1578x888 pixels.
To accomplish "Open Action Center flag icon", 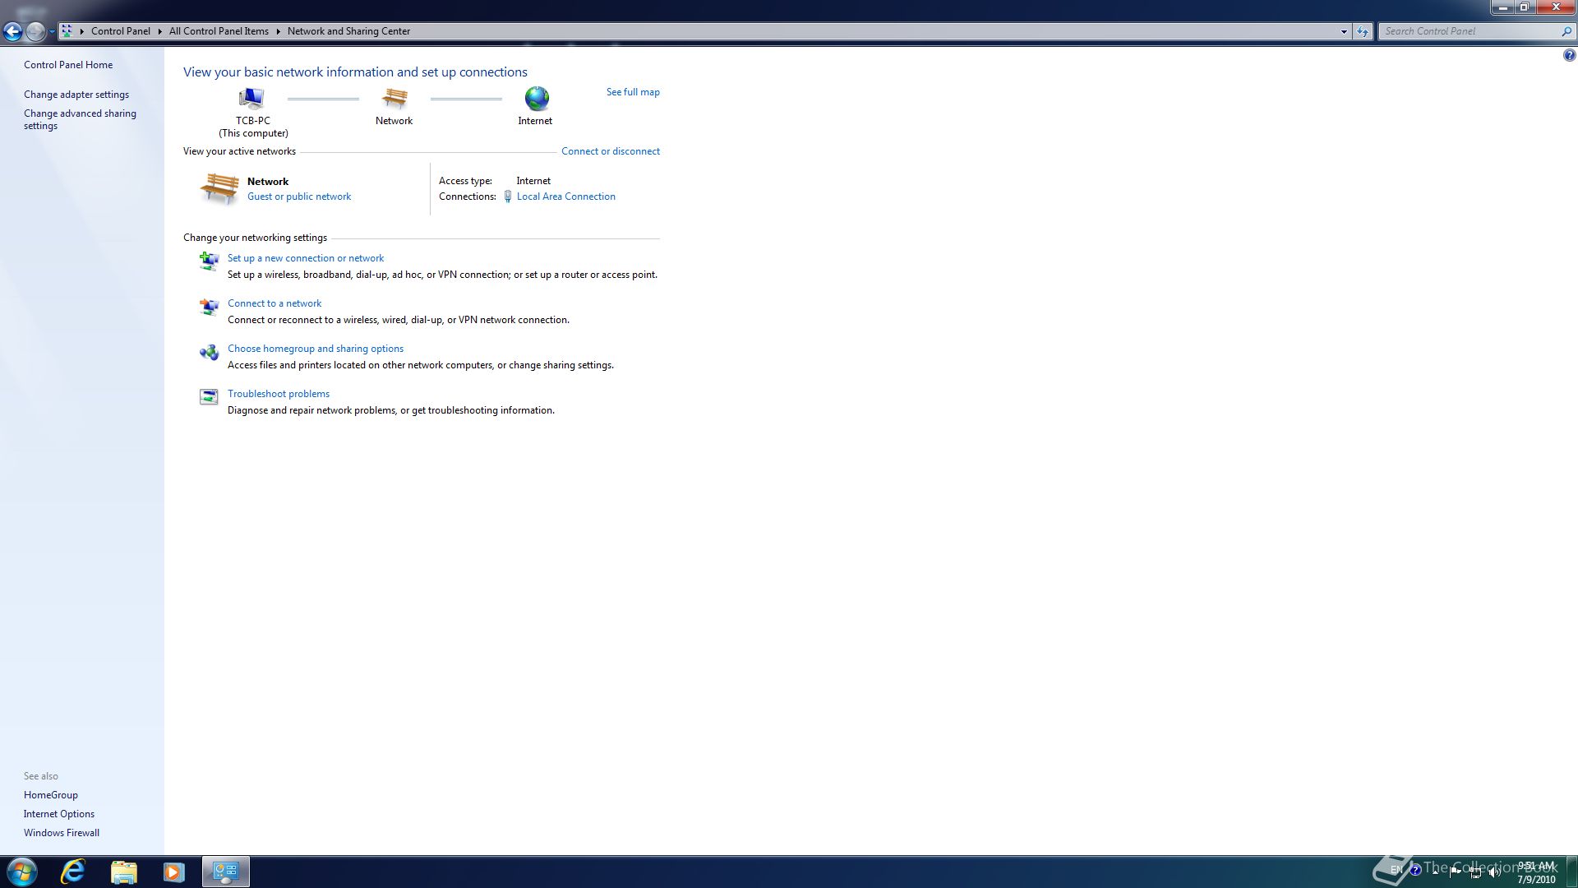I will tap(1456, 872).
